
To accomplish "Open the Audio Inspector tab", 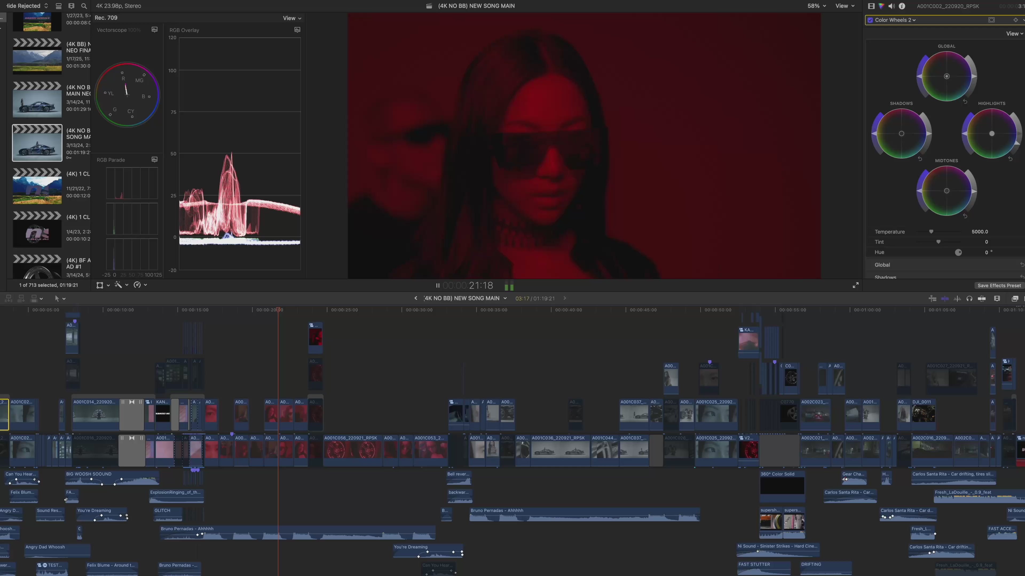I will click(x=891, y=6).
